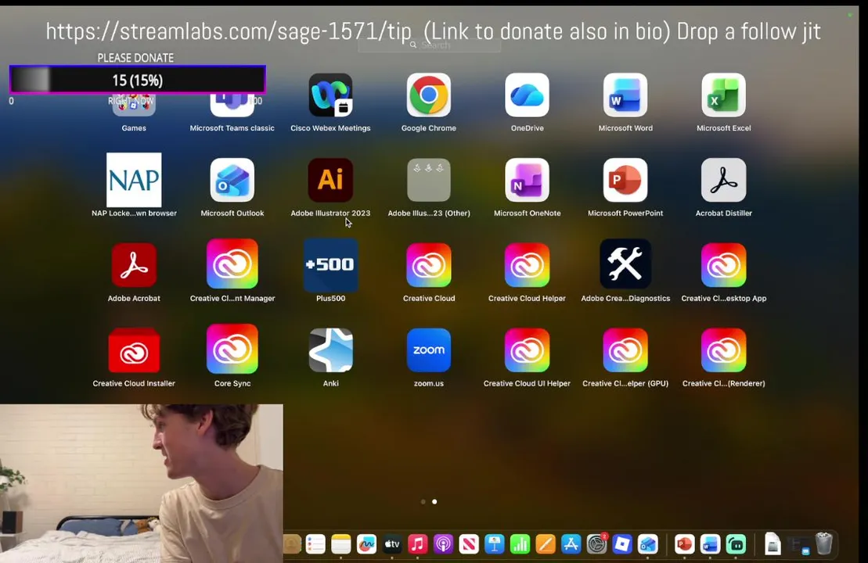Go to first Launchpad page dot
This screenshot has height=563, width=868.
tap(423, 501)
